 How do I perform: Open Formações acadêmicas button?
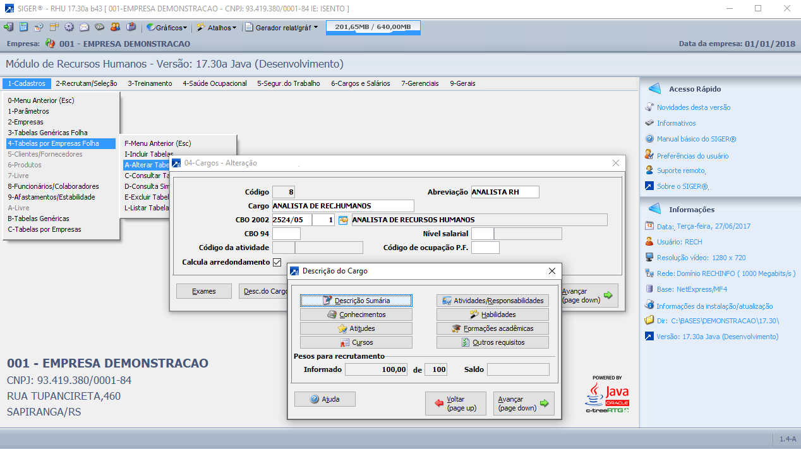(493, 328)
